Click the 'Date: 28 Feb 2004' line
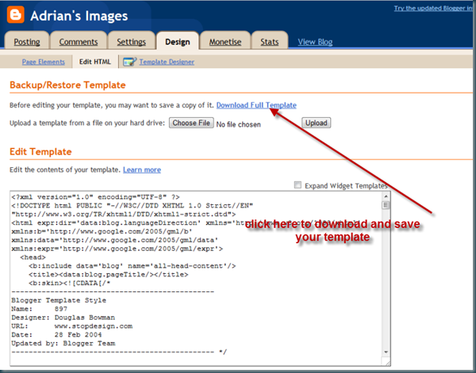Image resolution: width=476 pixels, height=373 pixels. (x=56, y=335)
